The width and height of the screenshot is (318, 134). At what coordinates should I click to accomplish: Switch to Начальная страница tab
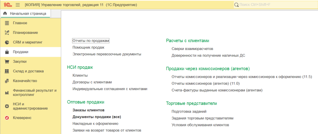pyautogui.click(x=25, y=14)
